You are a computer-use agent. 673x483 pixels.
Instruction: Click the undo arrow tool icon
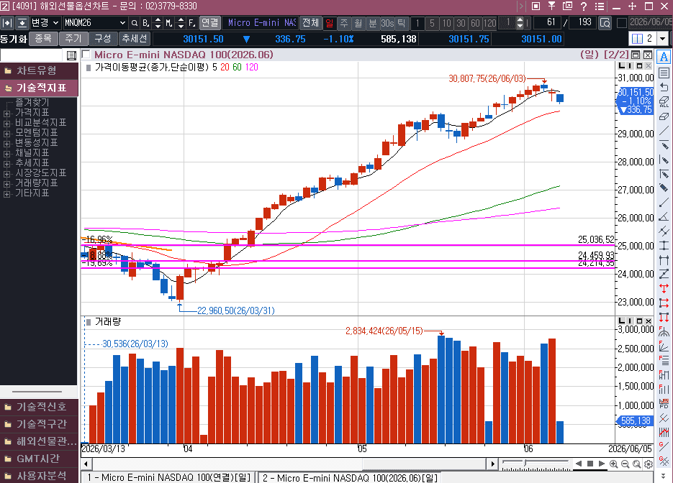tap(664, 87)
